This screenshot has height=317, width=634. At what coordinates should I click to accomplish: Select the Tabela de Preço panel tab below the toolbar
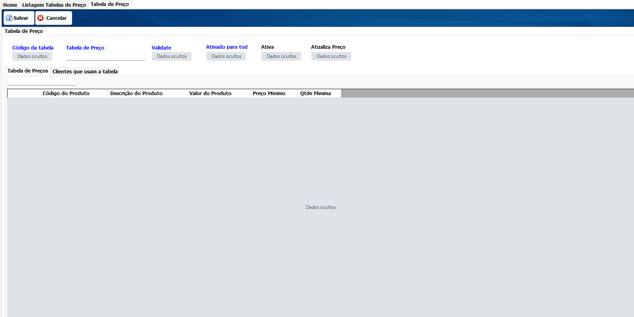(x=24, y=31)
